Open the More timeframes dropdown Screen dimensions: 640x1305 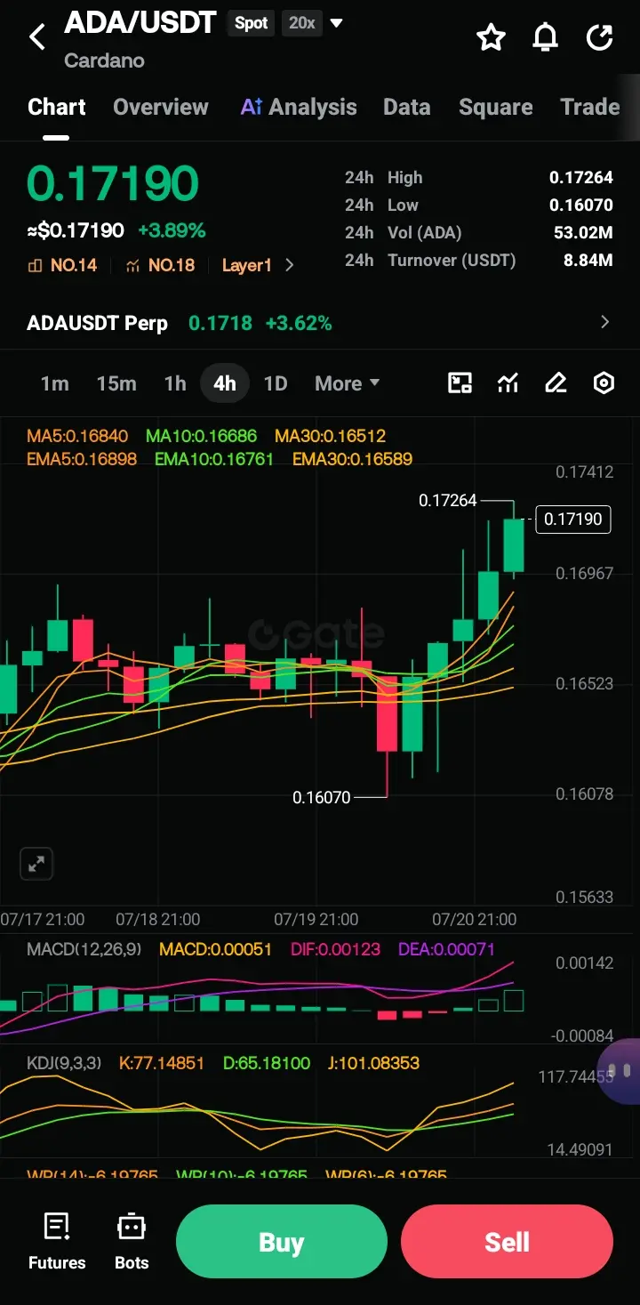tap(347, 383)
